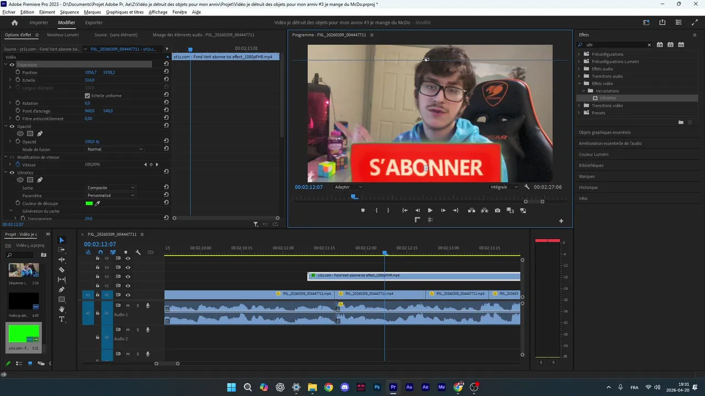705x396 pixels.
Task: Toggle Position animation stopwatch
Action: tap(18, 72)
